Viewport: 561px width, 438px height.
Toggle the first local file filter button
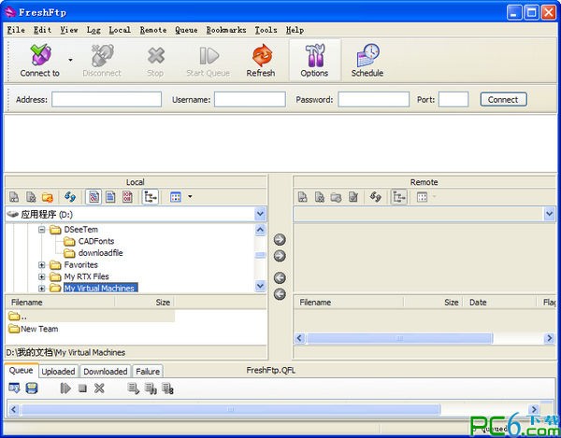pos(93,197)
